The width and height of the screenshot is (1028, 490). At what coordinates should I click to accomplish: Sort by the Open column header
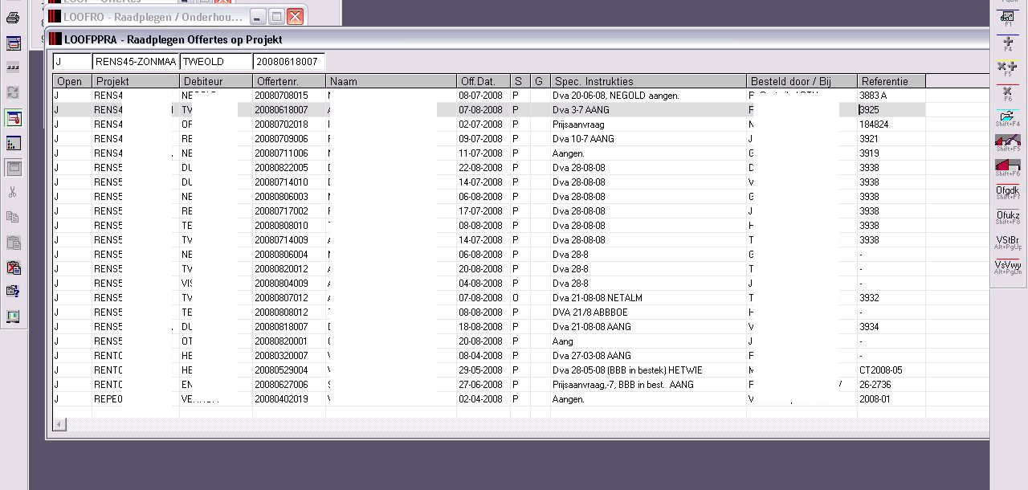pos(72,81)
